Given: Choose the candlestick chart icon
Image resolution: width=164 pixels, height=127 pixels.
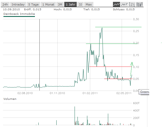Looking at the screenshot, I should pos(139,4).
